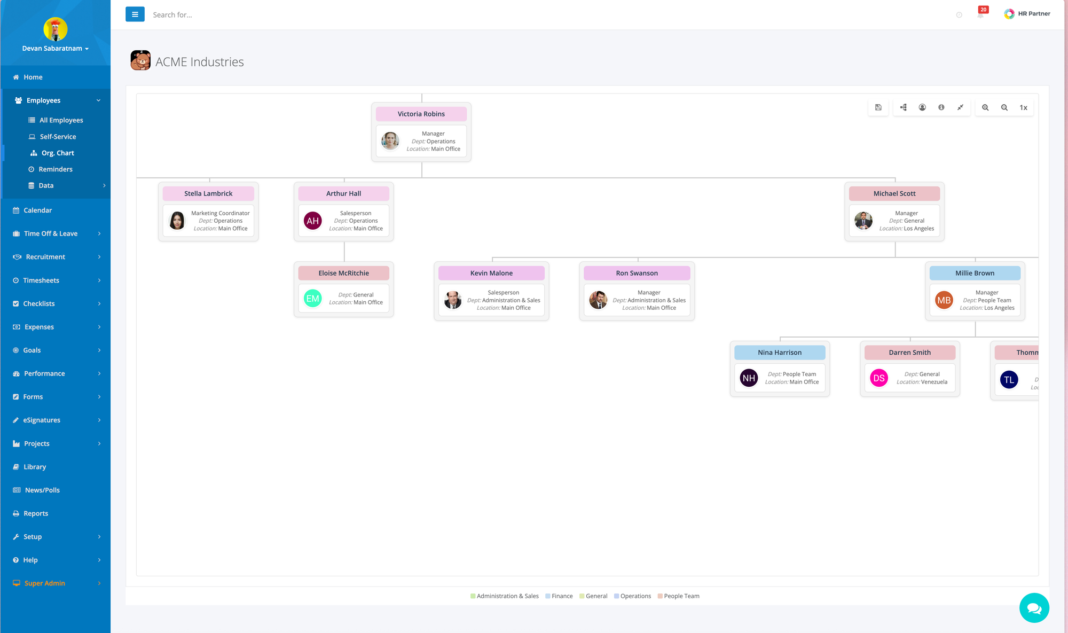
Task: Toggle sidebar with hamburger menu button
Action: pos(135,14)
